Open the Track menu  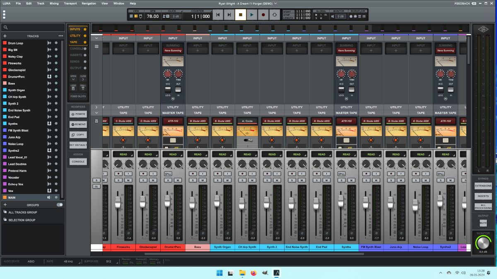[41, 3]
